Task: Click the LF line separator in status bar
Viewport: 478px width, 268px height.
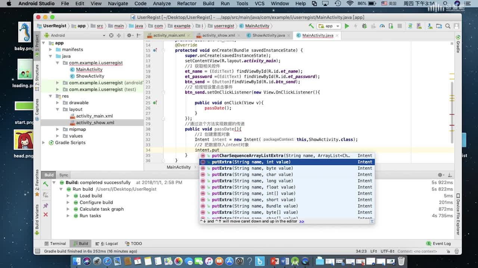Action: click(x=373, y=251)
